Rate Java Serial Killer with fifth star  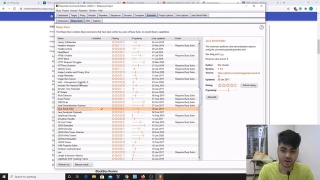tap(235, 85)
